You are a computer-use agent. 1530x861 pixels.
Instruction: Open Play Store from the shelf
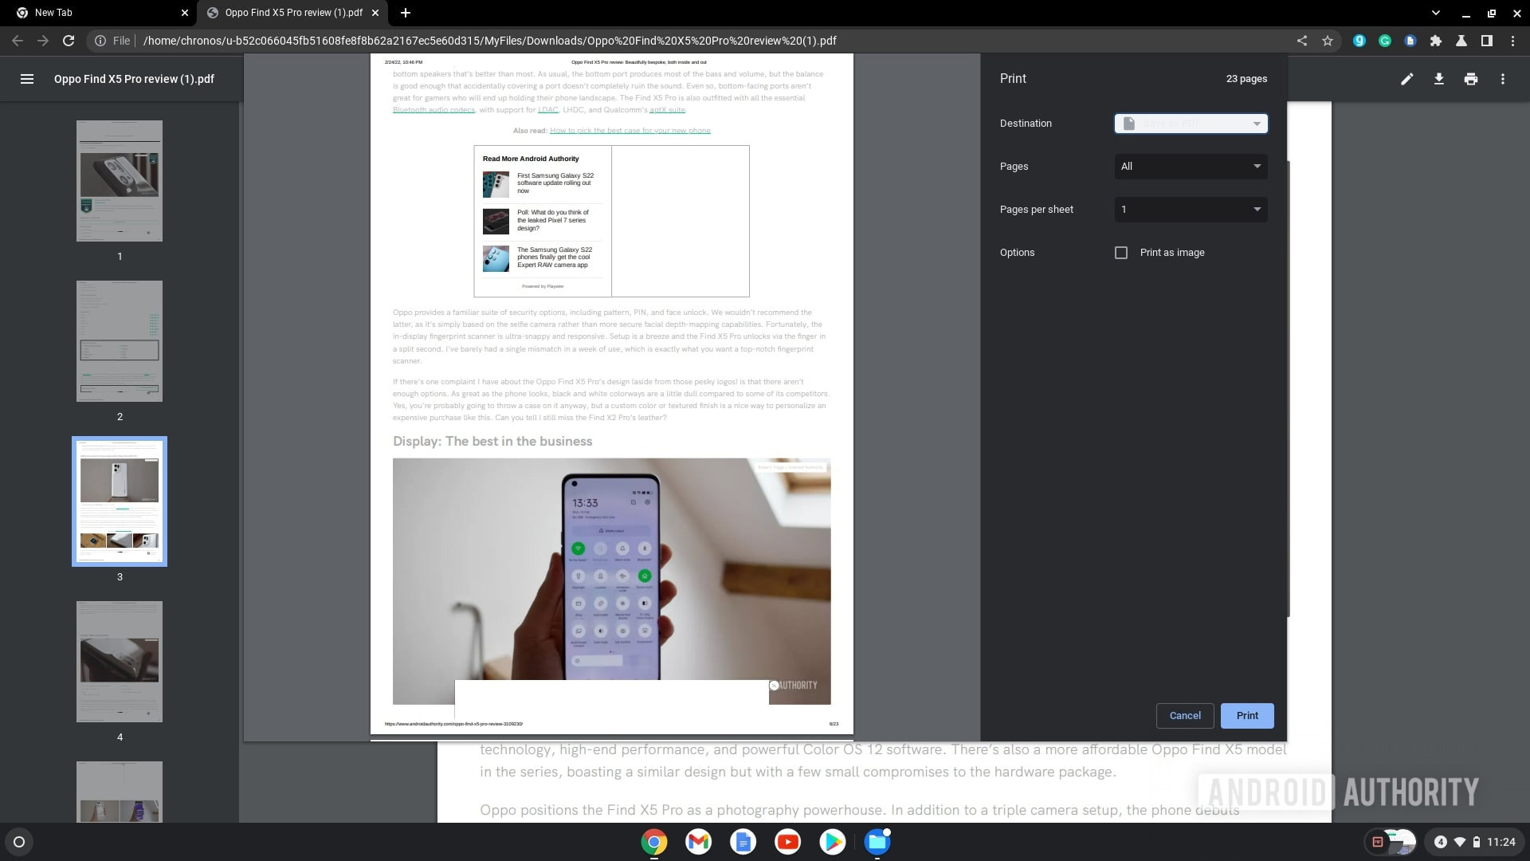click(832, 842)
